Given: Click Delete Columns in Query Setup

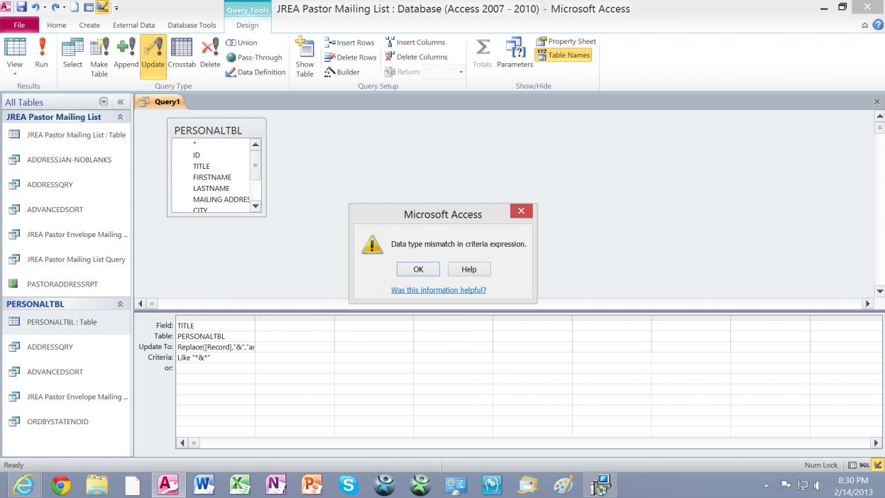Looking at the screenshot, I should 416,57.
